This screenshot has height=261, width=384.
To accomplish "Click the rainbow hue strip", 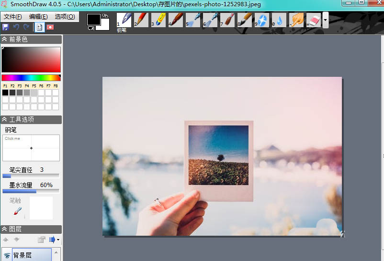I will pos(31,78).
